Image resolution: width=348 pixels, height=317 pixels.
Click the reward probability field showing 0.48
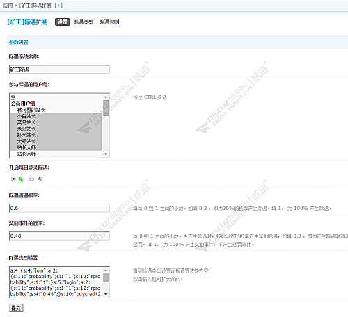coord(59,236)
